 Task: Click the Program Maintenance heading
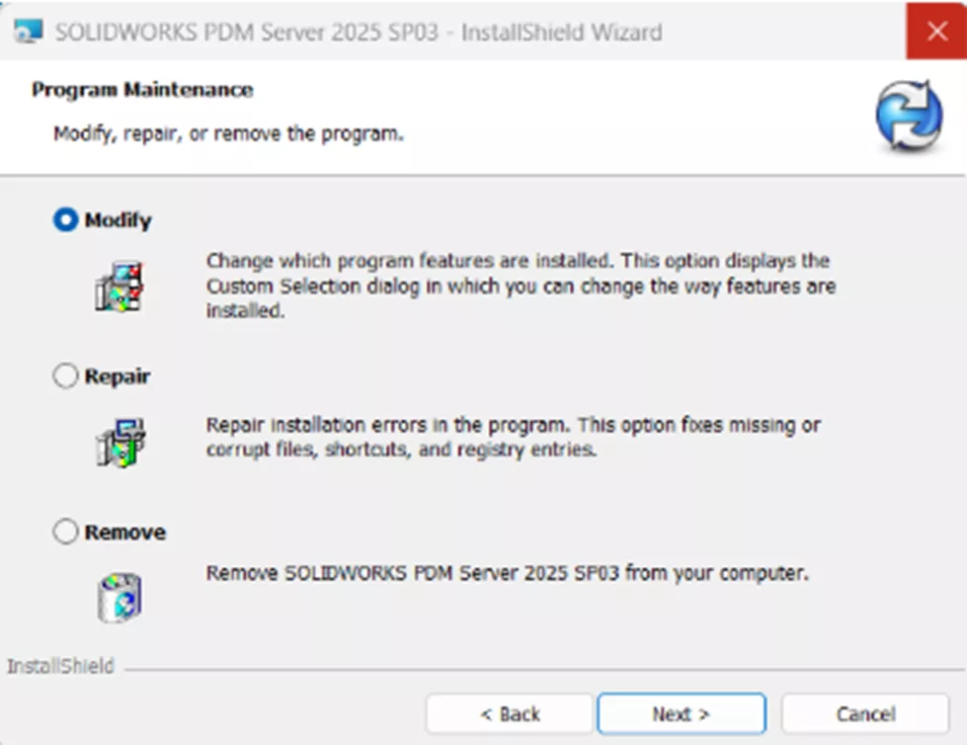click(x=142, y=89)
